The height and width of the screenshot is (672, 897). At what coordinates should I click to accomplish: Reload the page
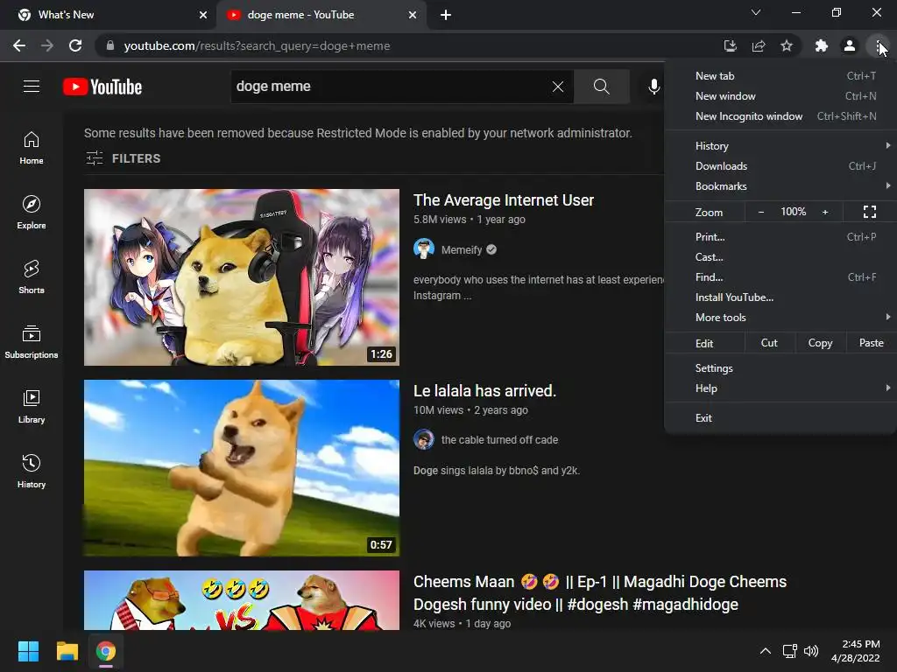click(75, 45)
